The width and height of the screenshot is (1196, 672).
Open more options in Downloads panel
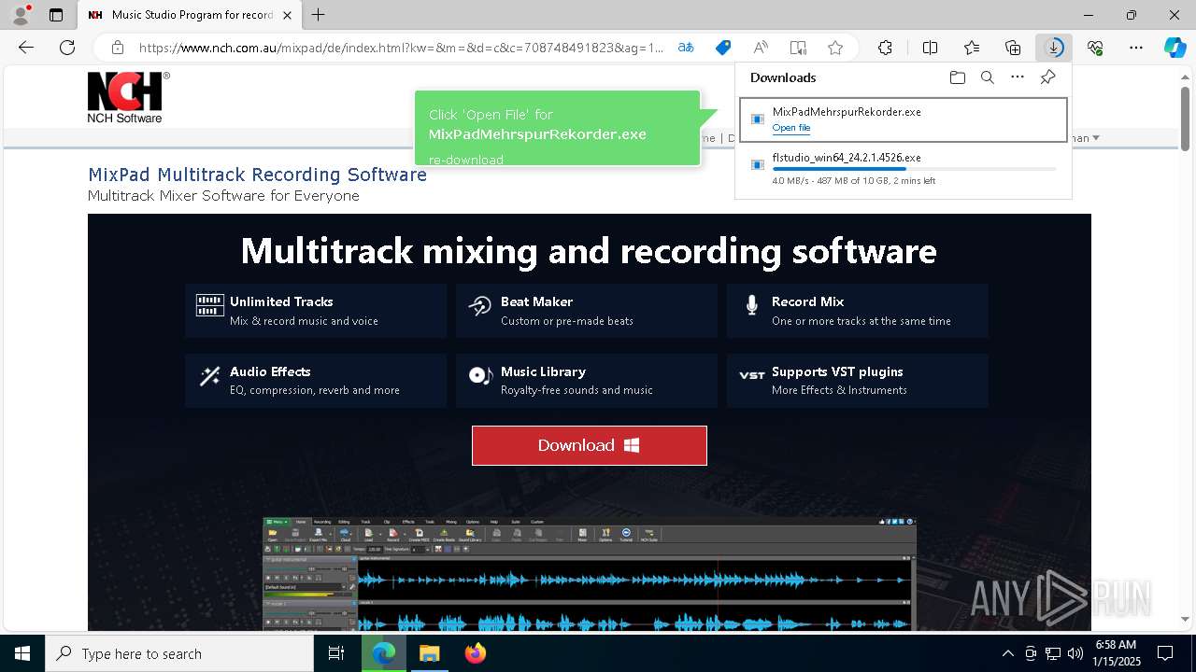click(x=1018, y=77)
